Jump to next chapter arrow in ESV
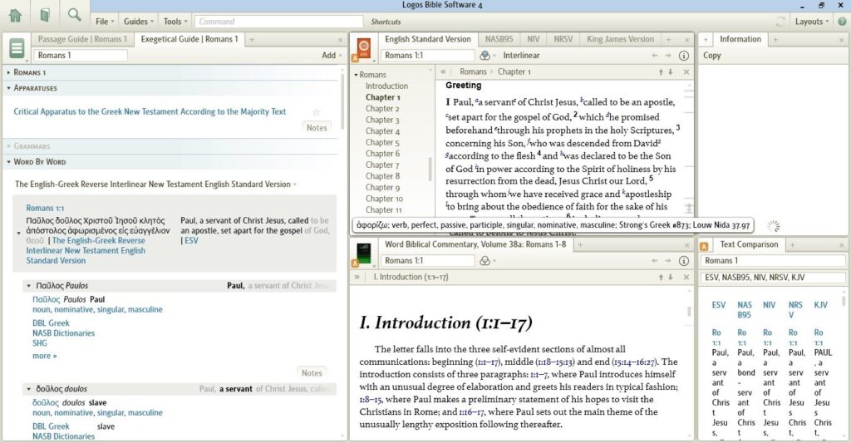851x443 pixels. pyautogui.click(x=671, y=71)
